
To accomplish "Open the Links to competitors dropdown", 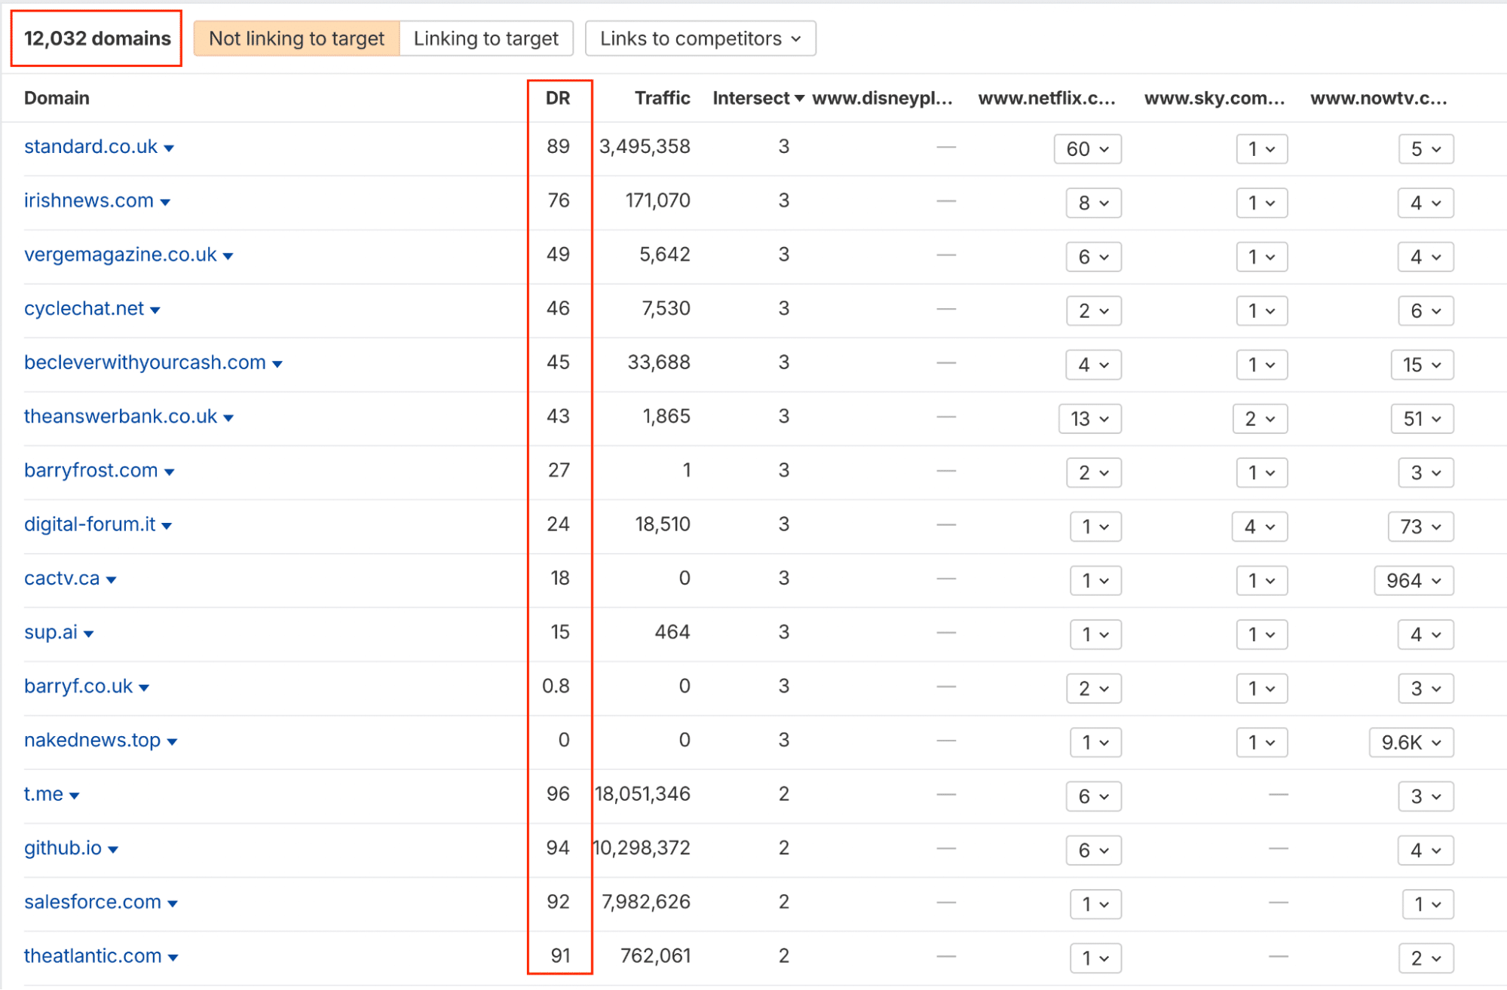I will click(x=699, y=38).
